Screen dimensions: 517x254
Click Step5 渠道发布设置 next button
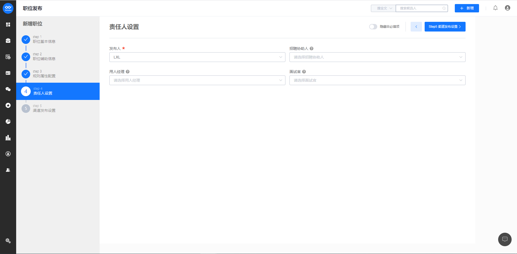tap(445, 27)
